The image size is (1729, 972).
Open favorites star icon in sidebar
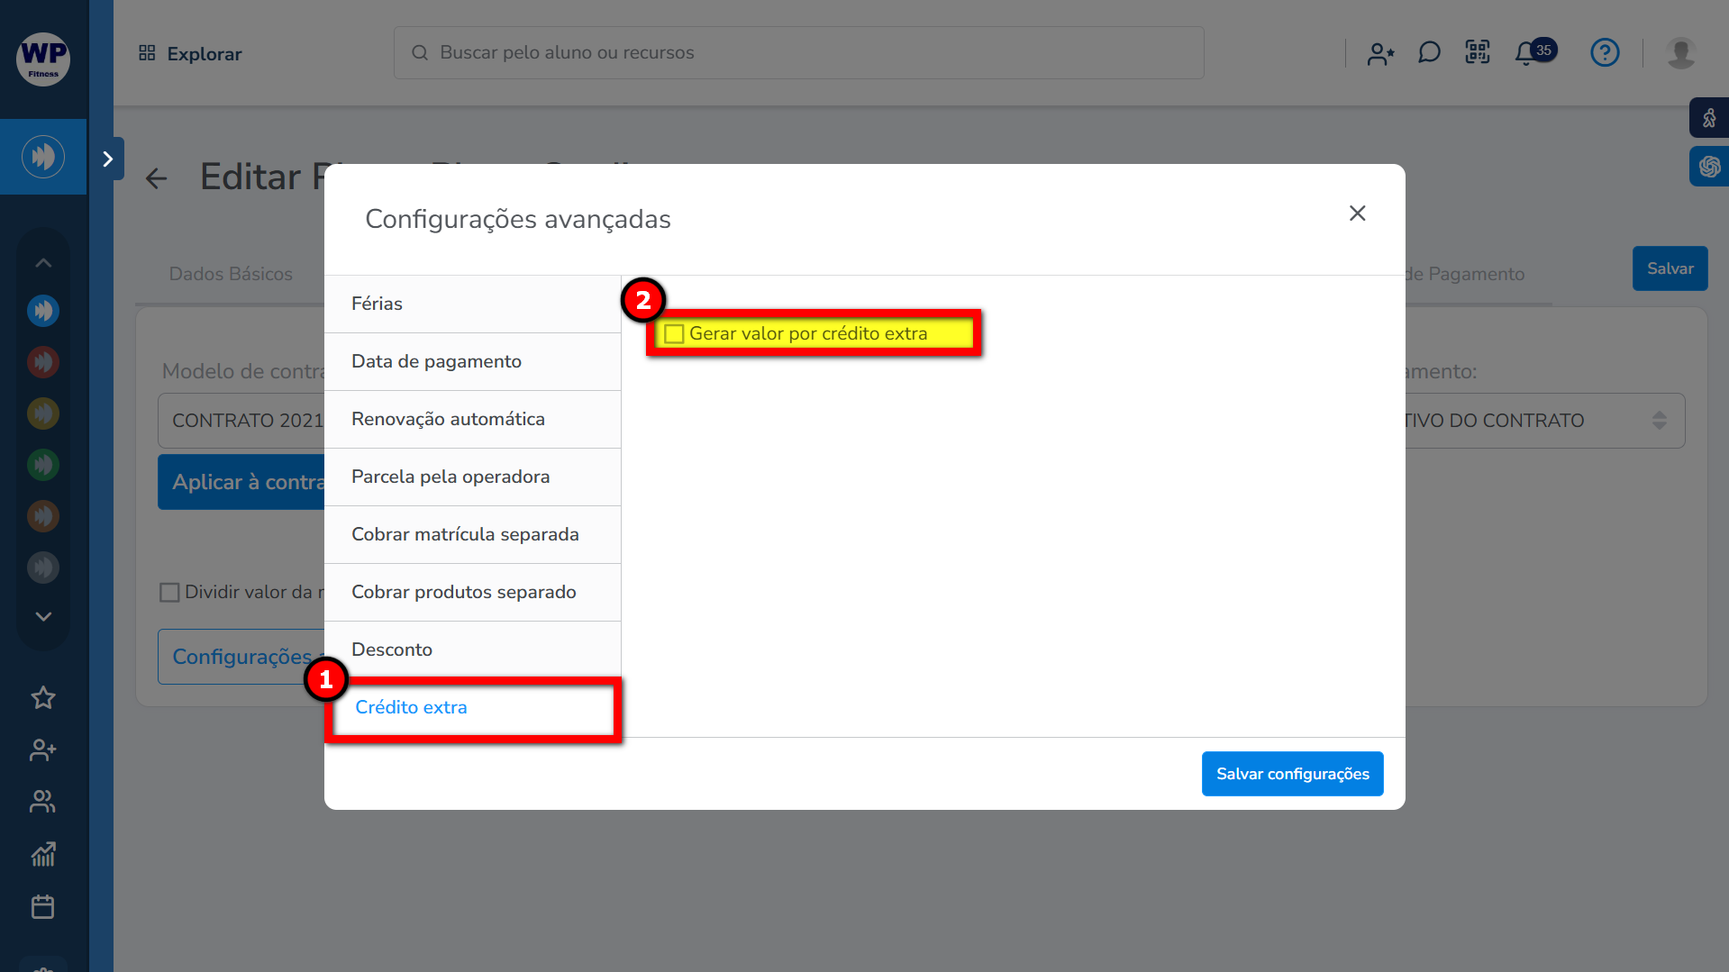[x=43, y=697]
